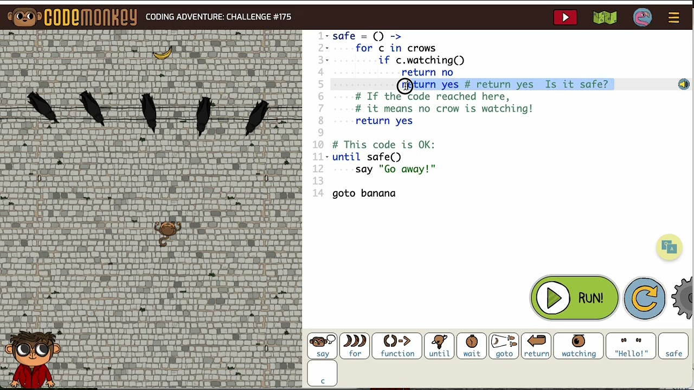
Task: Click the speaker icon on line 5
Action: tap(683, 84)
